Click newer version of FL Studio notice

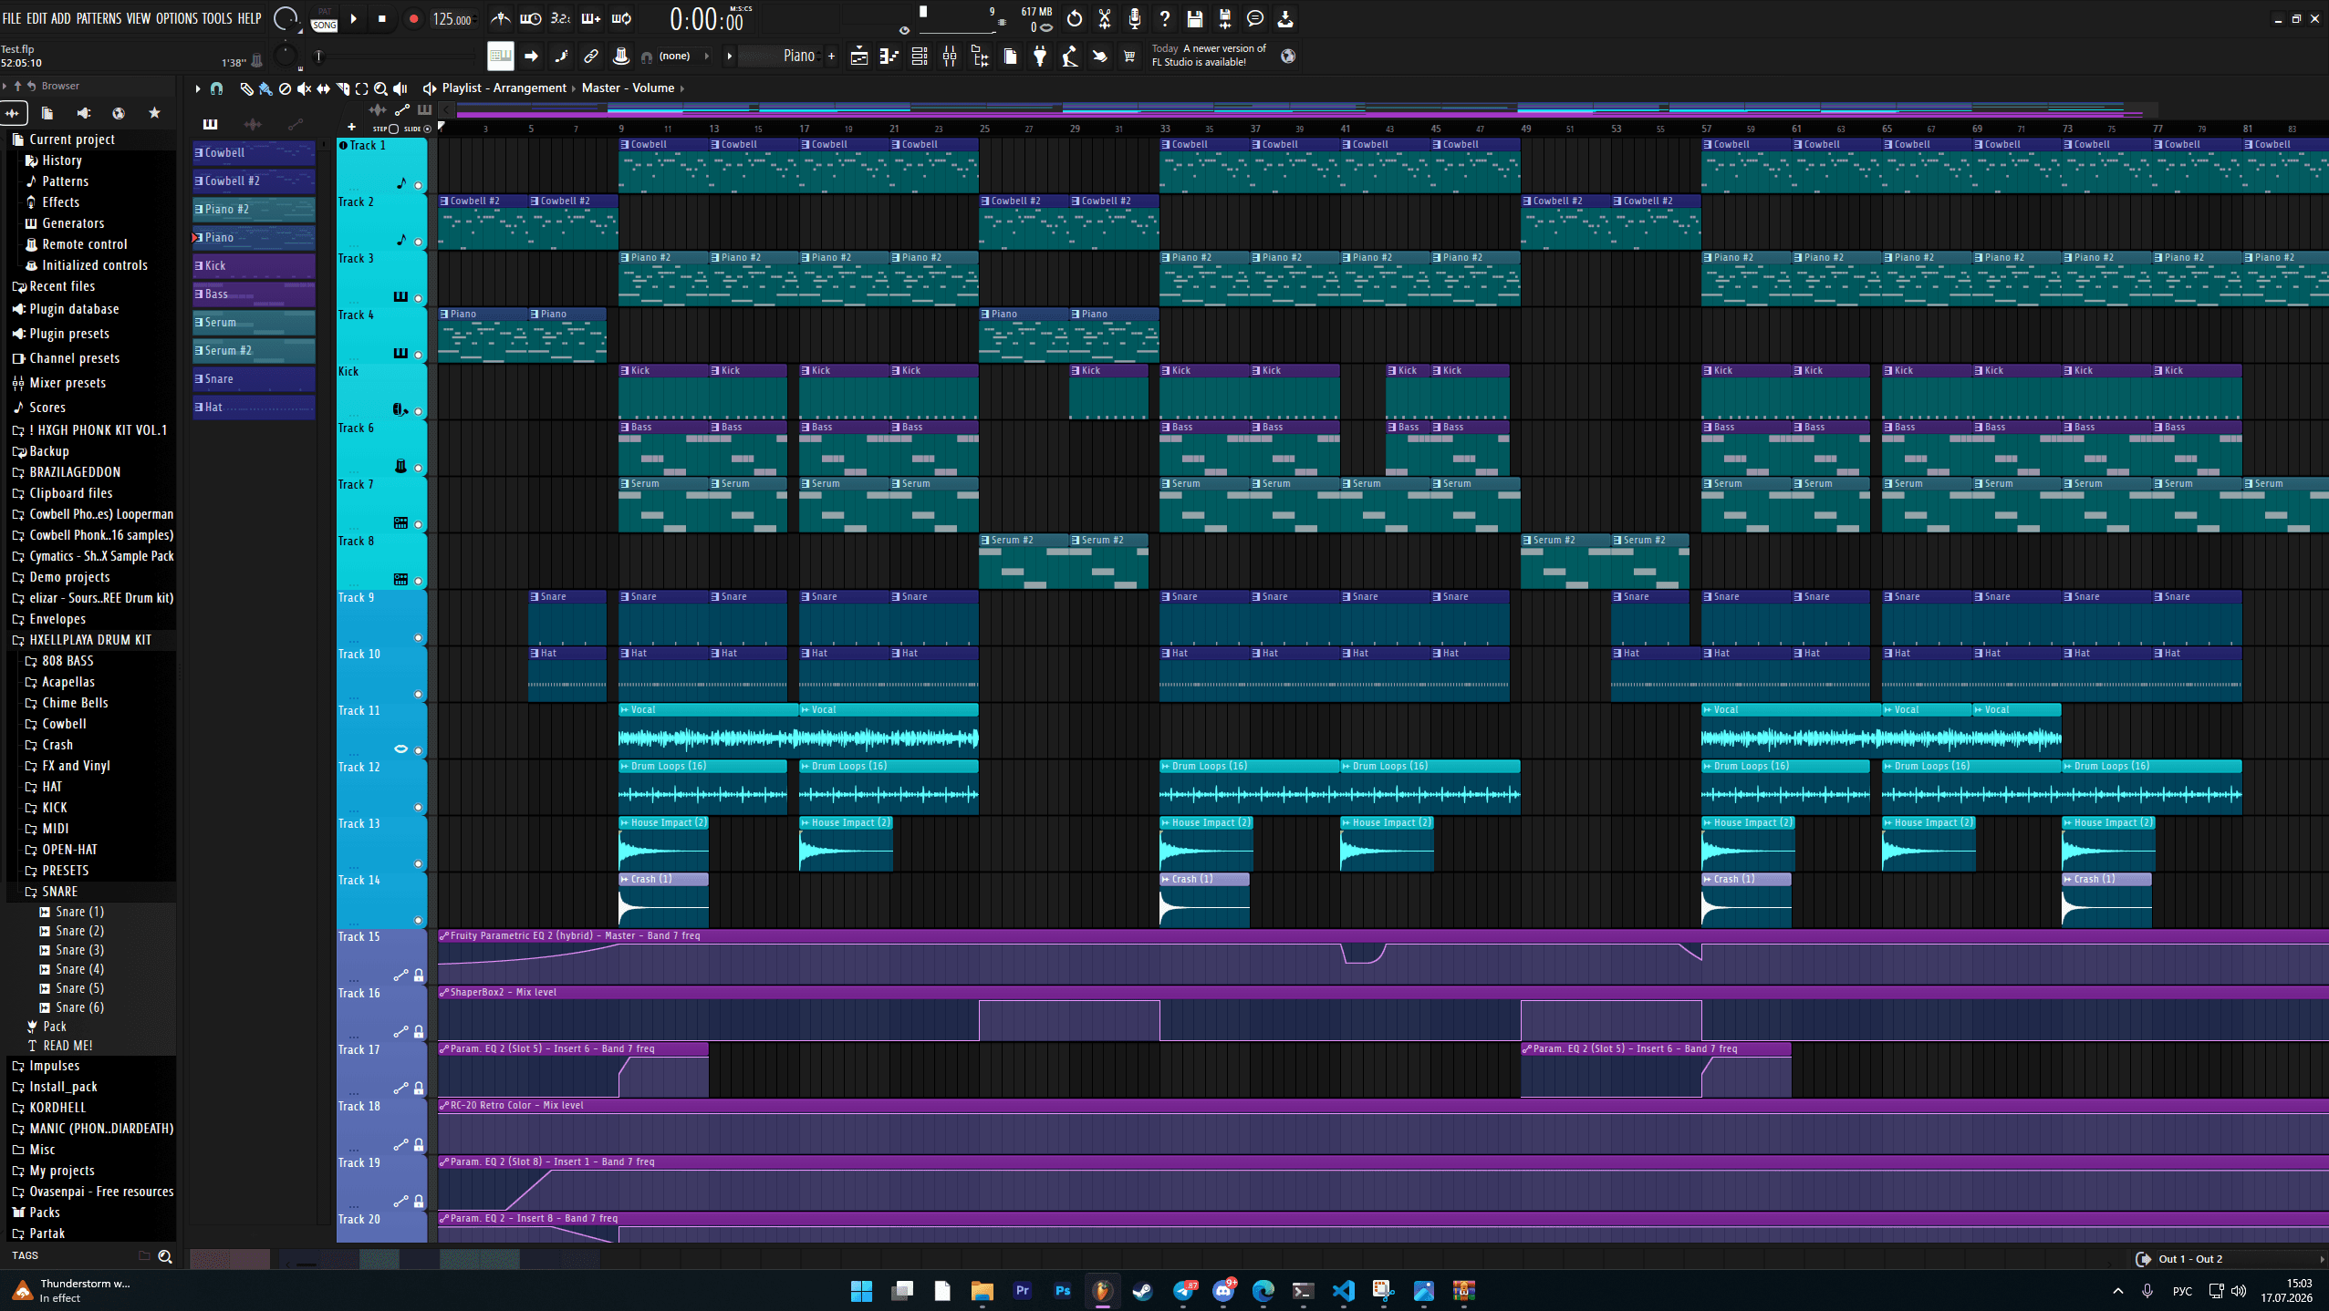1209,56
